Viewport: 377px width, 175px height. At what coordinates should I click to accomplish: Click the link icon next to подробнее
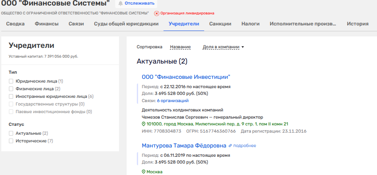tap(230, 146)
